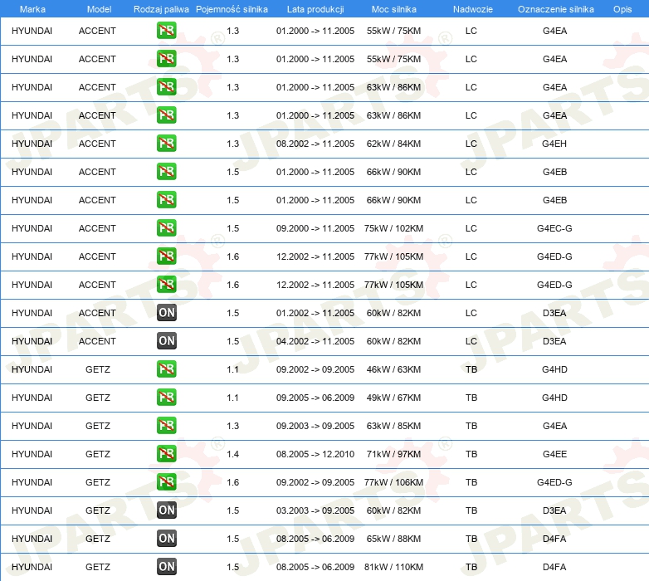Click the petrol icon in the G4EH row
Viewport: 649px width, 581px height.
pos(166,144)
